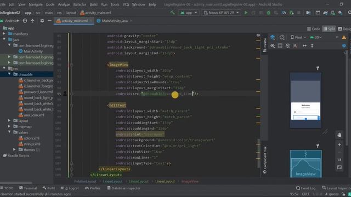The width and height of the screenshot is (351, 197).
Task: Click the Project panel horizontal scrollbar
Action: [16, 182]
